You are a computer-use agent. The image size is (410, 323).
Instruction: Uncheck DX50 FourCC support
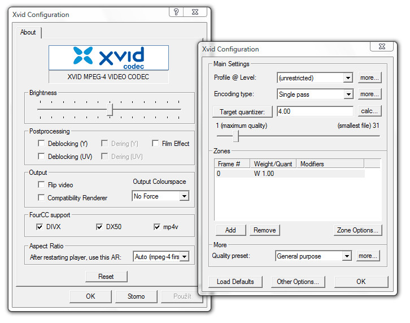[99, 227]
